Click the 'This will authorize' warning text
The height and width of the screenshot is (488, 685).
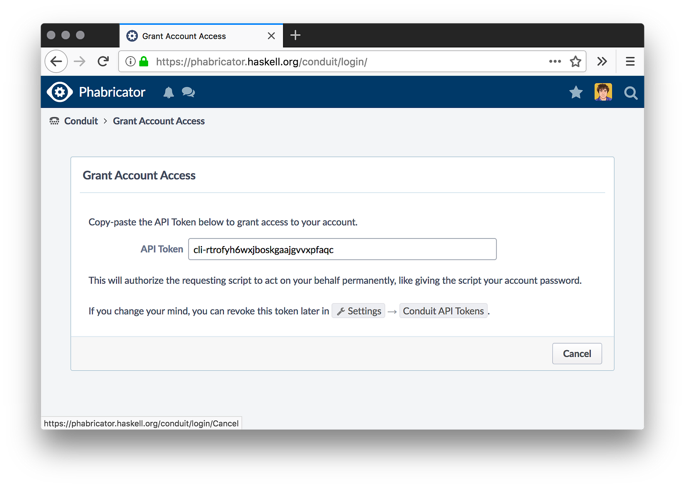335,280
